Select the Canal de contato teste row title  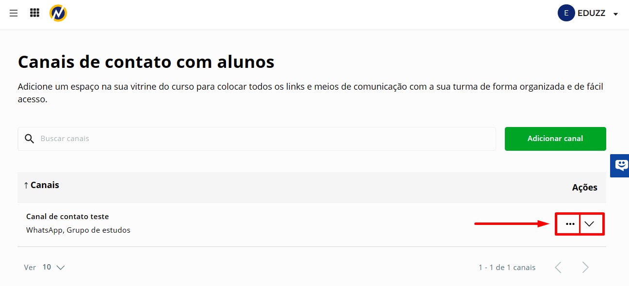[67, 217]
